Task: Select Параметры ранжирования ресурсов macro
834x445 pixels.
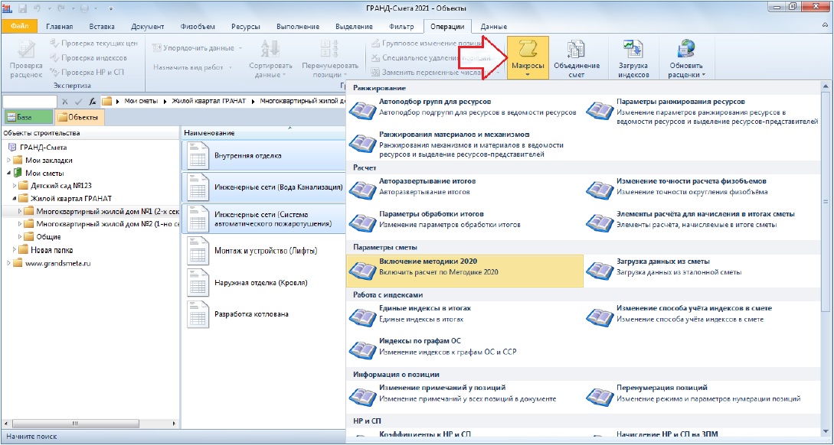Action: point(702,112)
